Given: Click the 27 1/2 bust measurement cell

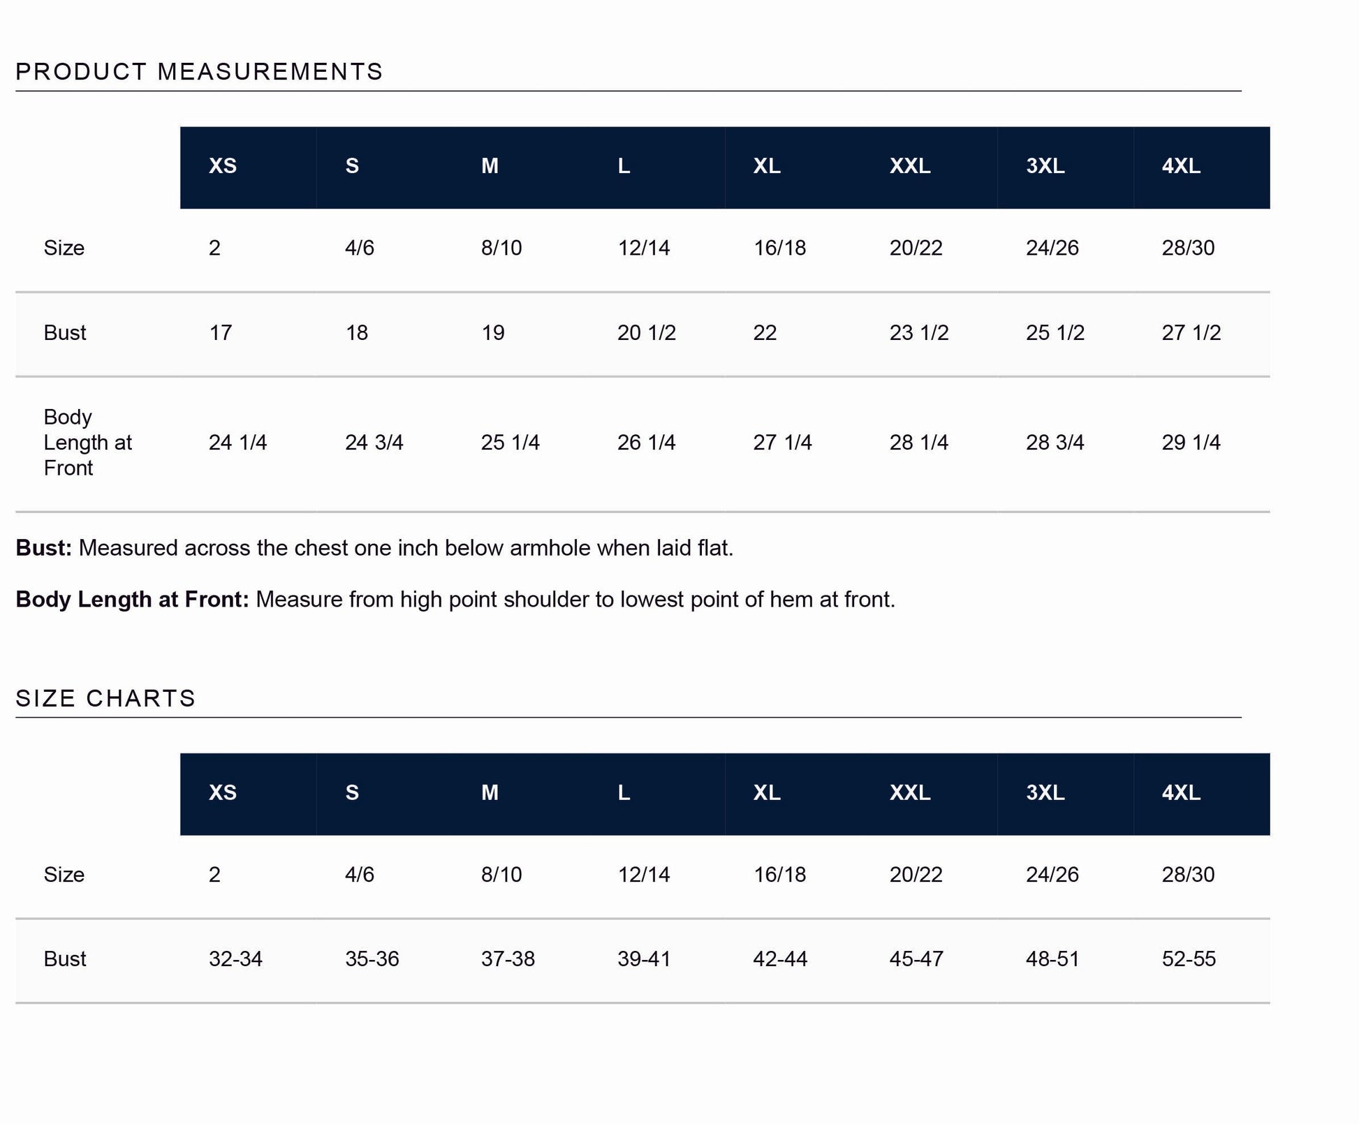Looking at the screenshot, I should pos(1191,333).
